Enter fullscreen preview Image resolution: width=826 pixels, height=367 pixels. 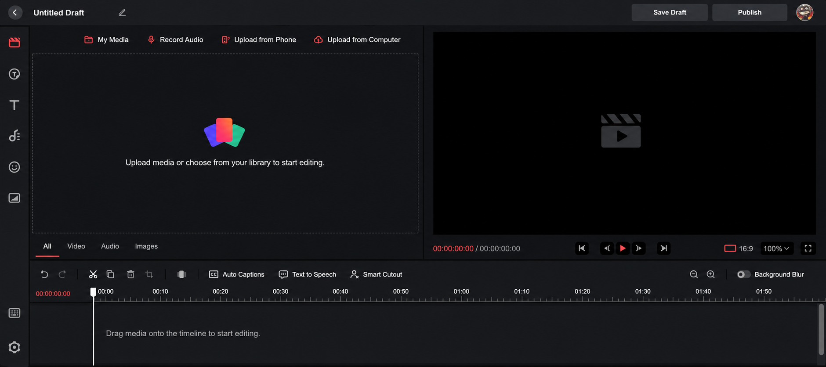[x=808, y=248]
